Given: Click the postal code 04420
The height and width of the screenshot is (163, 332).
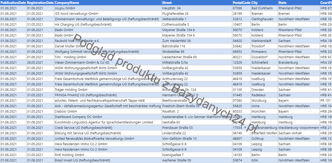Looking at the screenshot, I should point(241,41).
